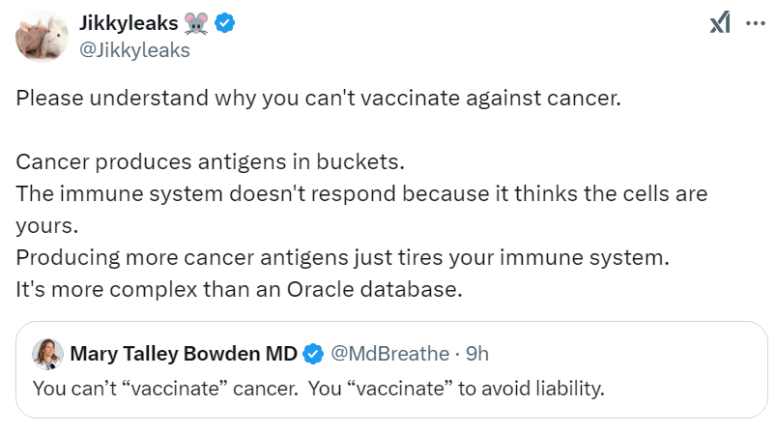The image size is (776, 435).
Task: Open the Jikkyleaks profile avatar
Action: tap(38, 37)
